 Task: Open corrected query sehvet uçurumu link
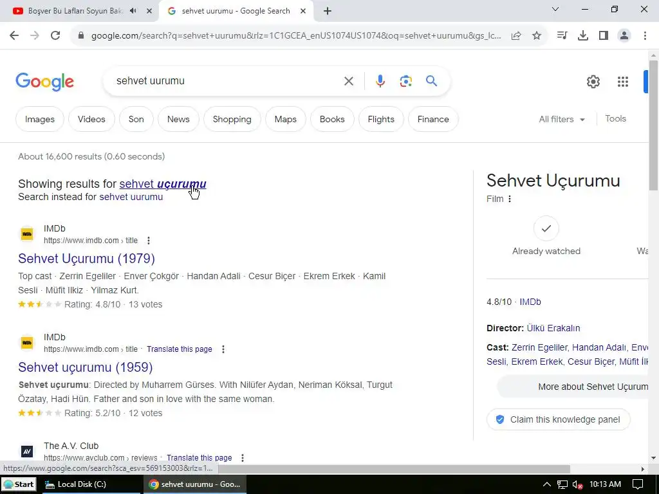[x=163, y=184]
